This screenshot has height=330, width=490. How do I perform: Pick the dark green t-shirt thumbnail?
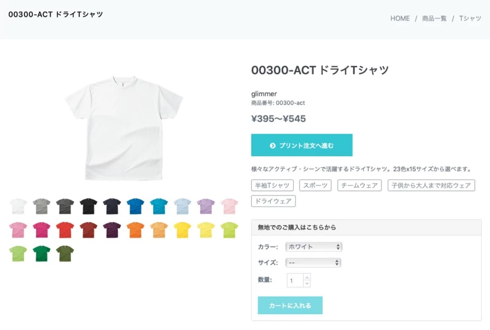click(42, 254)
